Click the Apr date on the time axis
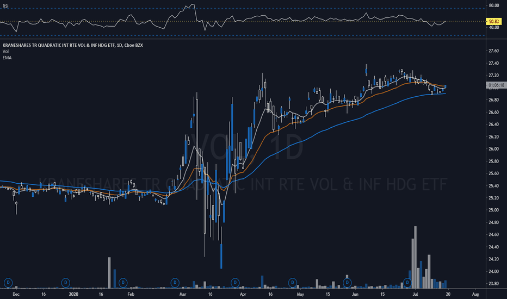 tap(243, 294)
